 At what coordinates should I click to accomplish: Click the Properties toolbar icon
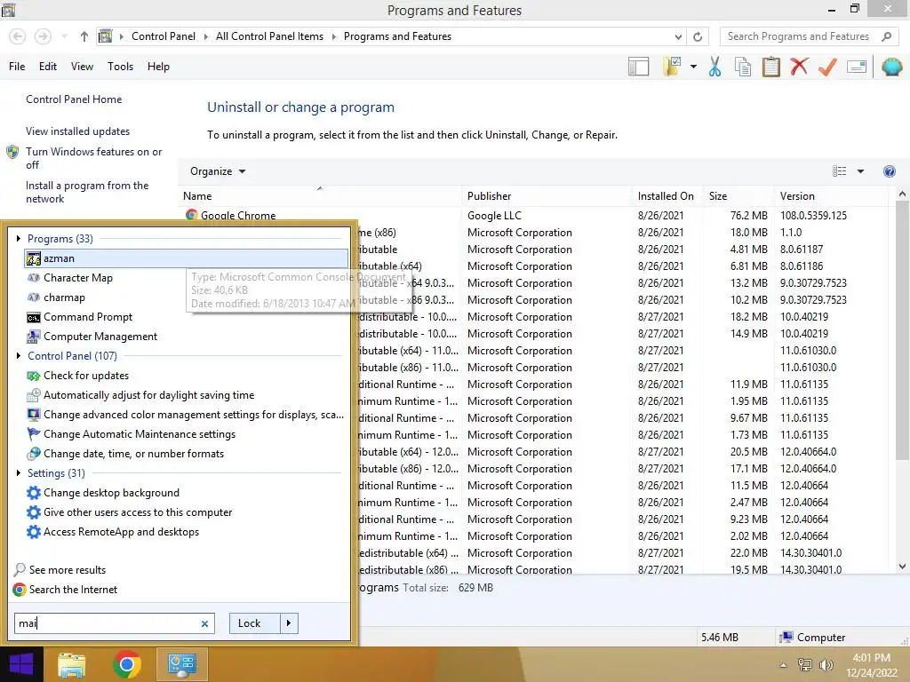[857, 67]
